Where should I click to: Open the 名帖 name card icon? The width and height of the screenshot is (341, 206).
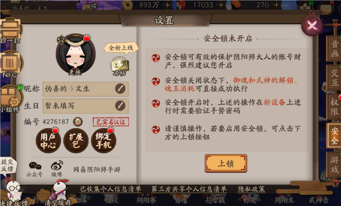120,66
